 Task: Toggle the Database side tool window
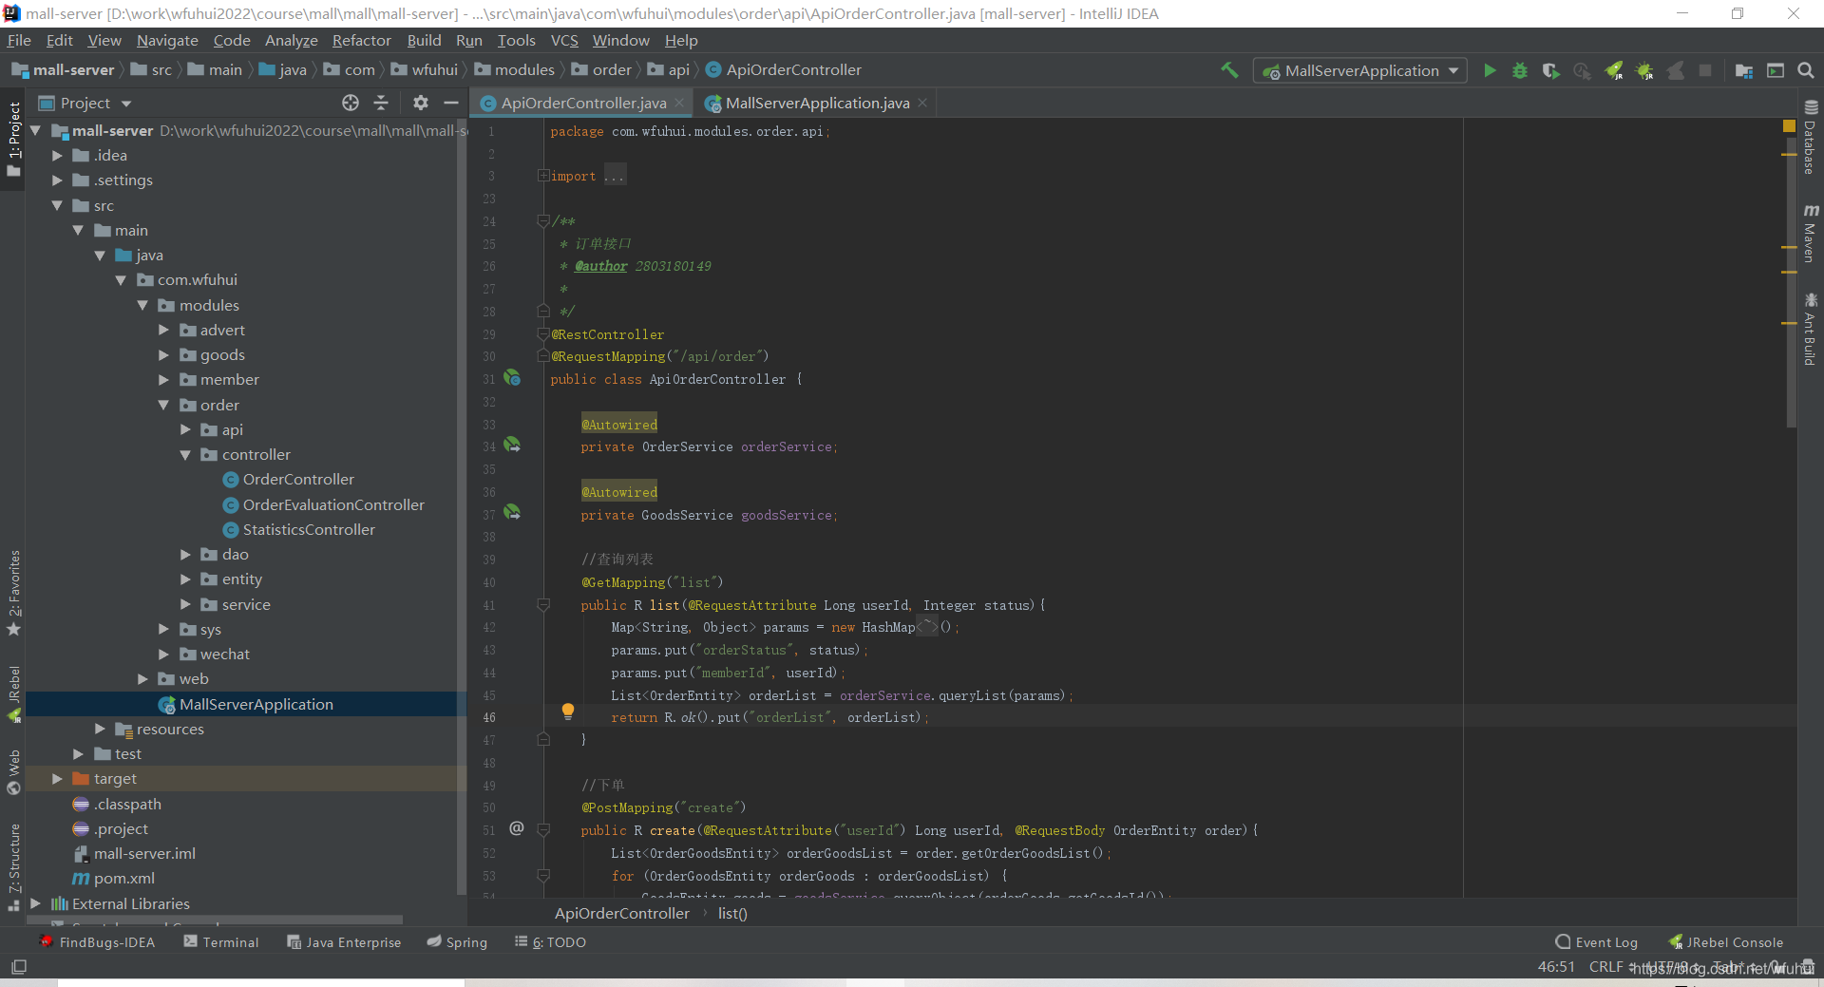point(1811,138)
